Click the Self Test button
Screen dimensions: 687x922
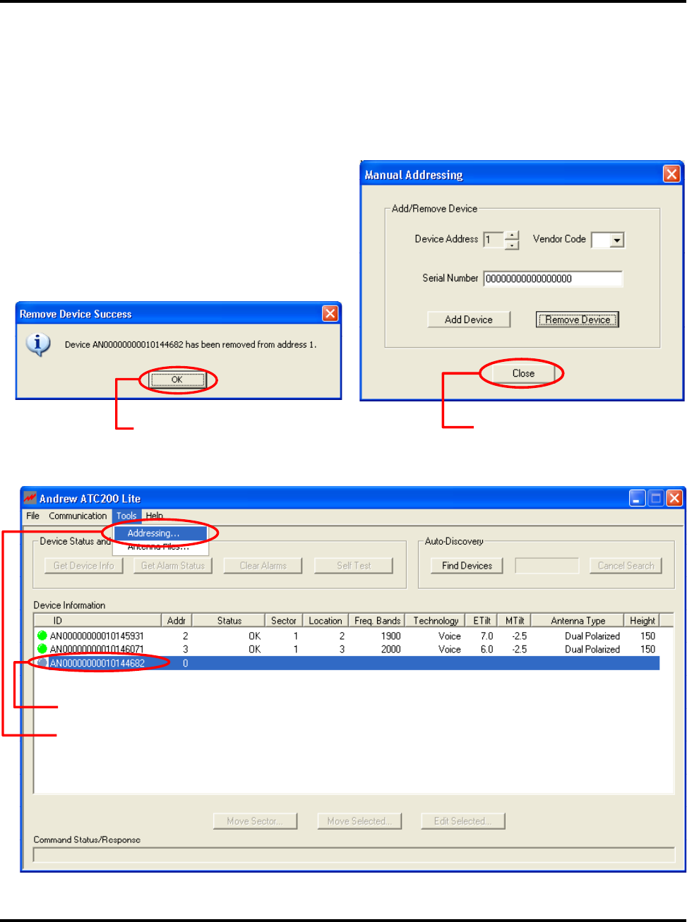(354, 566)
